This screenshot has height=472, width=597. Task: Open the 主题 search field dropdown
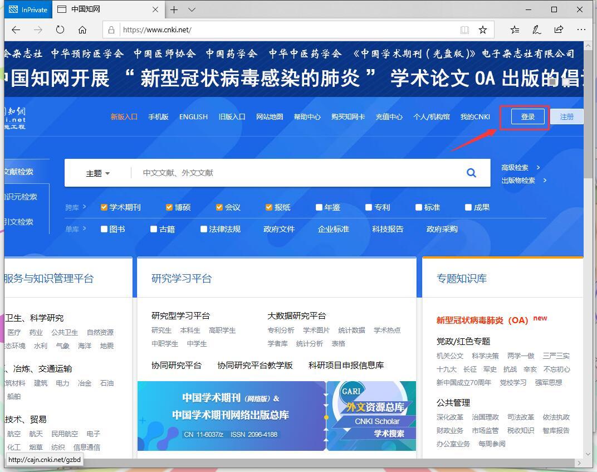click(x=97, y=173)
